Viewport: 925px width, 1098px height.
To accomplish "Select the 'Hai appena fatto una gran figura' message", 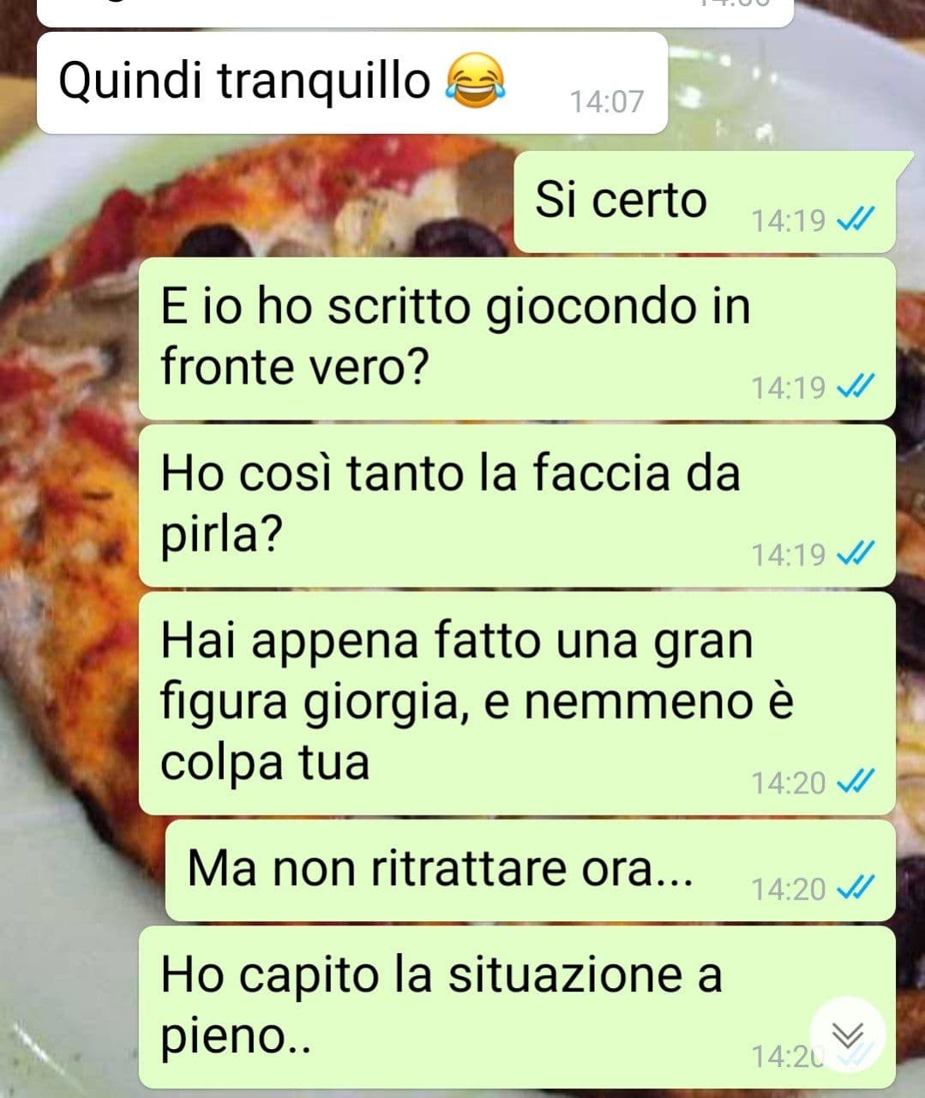I will coord(517,703).
